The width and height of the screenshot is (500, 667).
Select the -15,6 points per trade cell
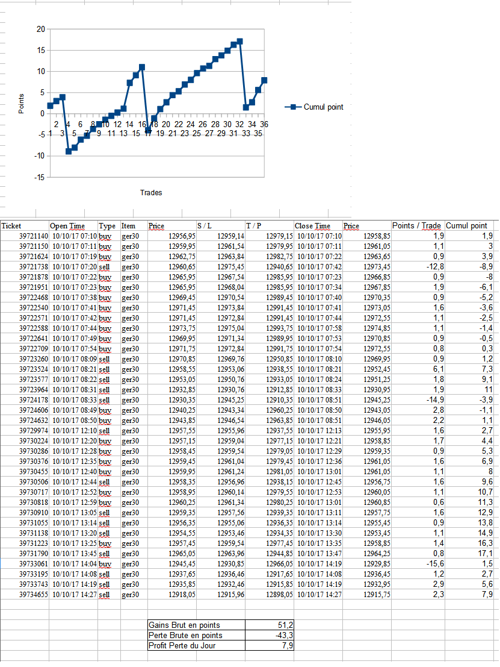pos(418,564)
